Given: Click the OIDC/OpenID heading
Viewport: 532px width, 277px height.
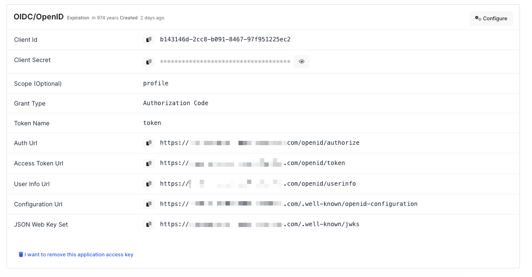Looking at the screenshot, I should [x=39, y=16].
